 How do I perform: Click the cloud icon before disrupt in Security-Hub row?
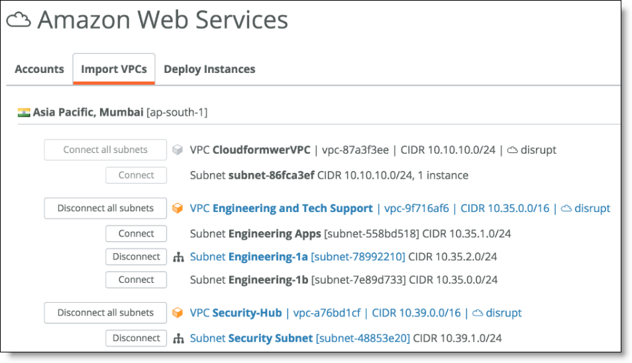pyautogui.click(x=478, y=313)
